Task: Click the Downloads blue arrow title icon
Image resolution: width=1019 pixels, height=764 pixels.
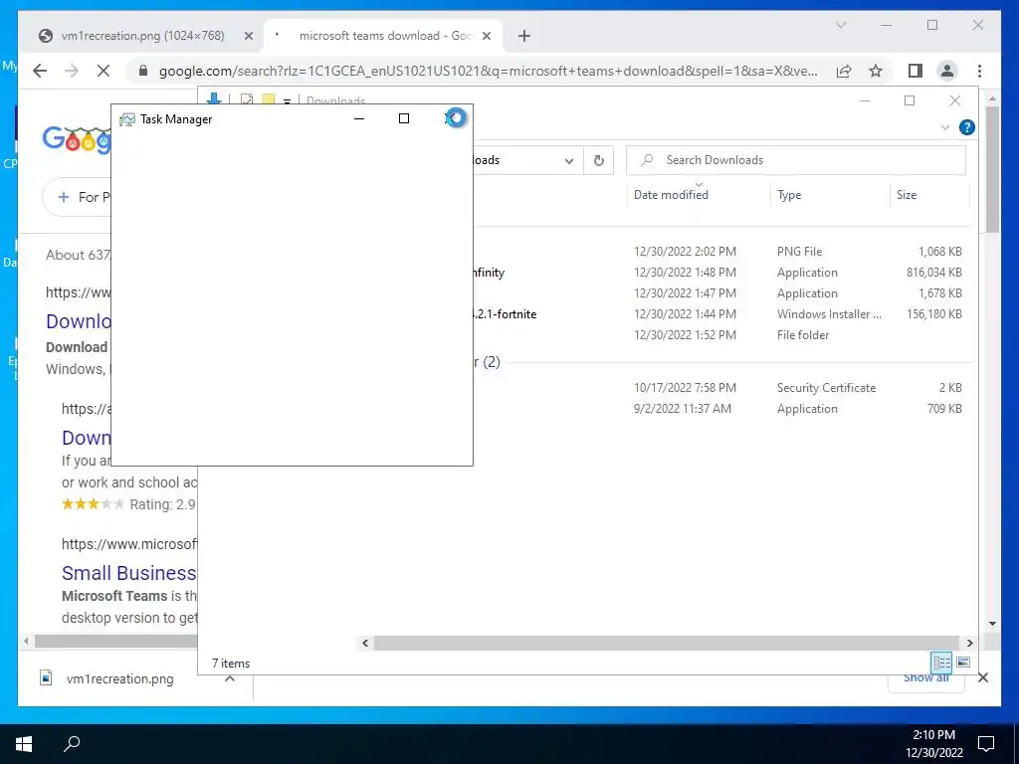Action: pyautogui.click(x=214, y=99)
